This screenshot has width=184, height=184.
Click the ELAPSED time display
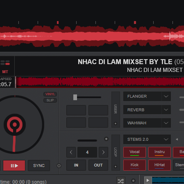[6, 82]
